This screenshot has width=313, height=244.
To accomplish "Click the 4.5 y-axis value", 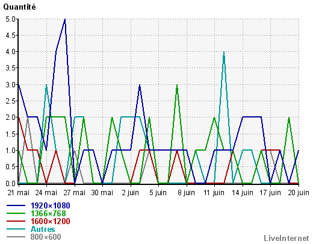I will (10, 36).
